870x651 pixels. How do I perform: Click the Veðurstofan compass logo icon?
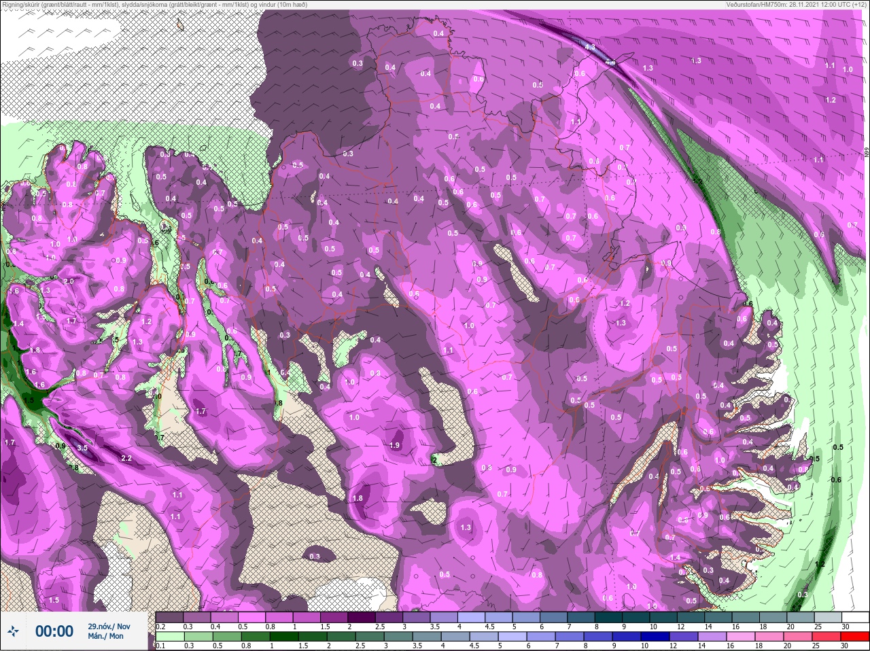[x=12, y=631]
